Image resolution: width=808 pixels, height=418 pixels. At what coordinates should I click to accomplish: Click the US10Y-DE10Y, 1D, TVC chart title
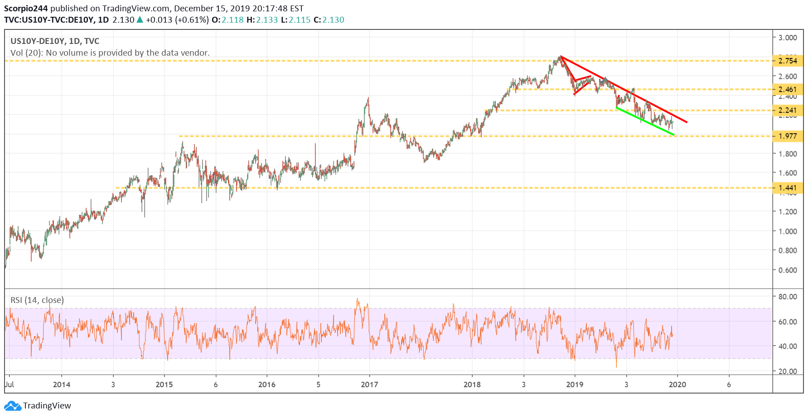[x=55, y=41]
